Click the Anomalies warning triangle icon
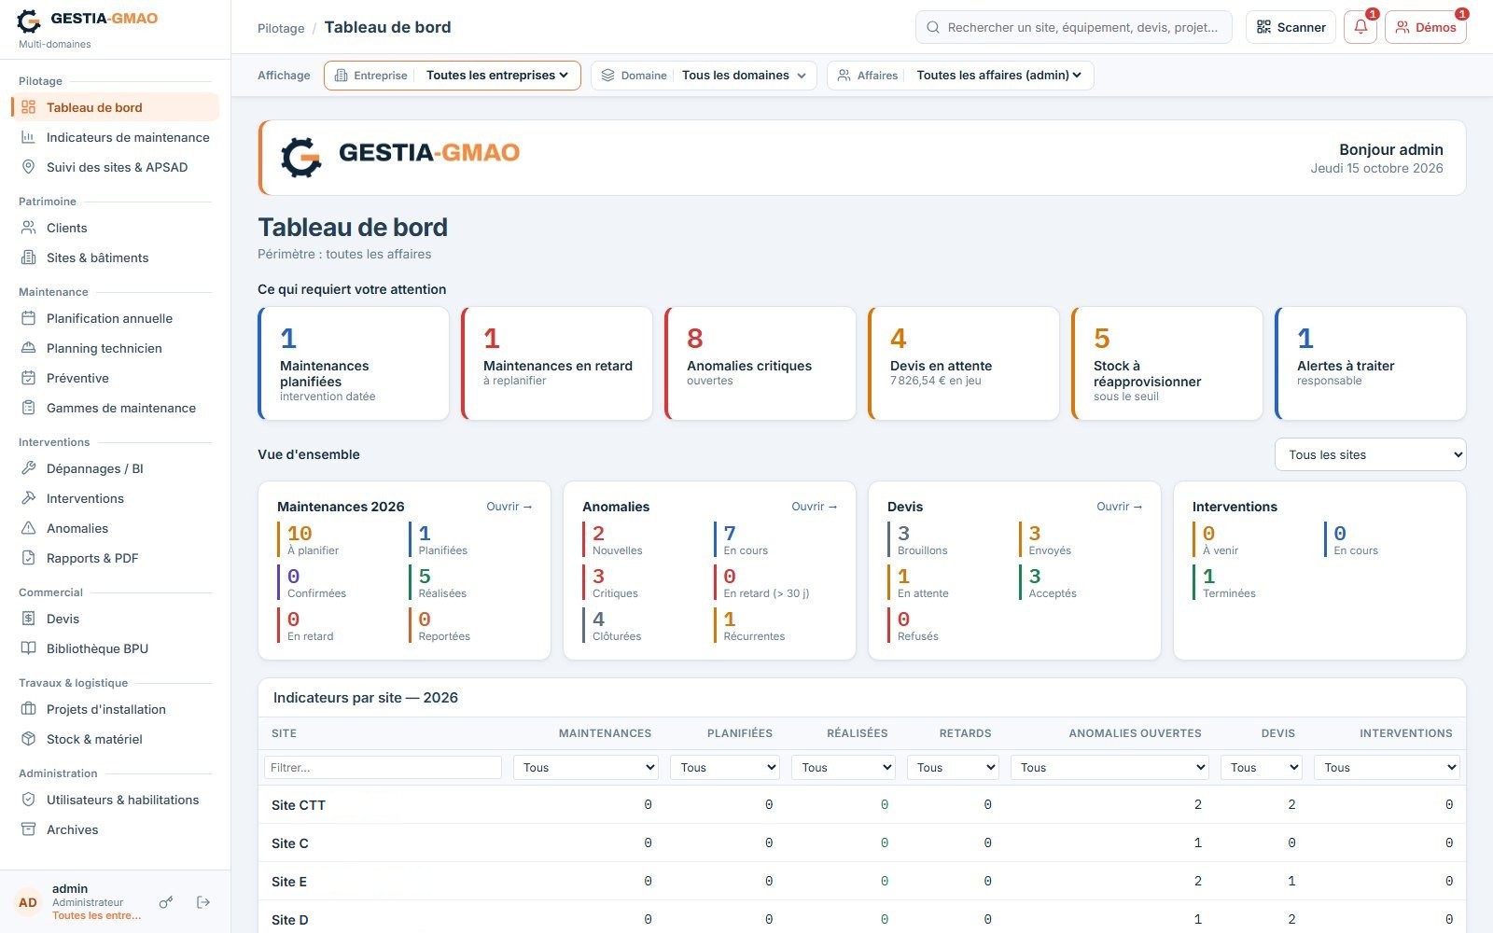The height and width of the screenshot is (933, 1493). pos(29,528)
